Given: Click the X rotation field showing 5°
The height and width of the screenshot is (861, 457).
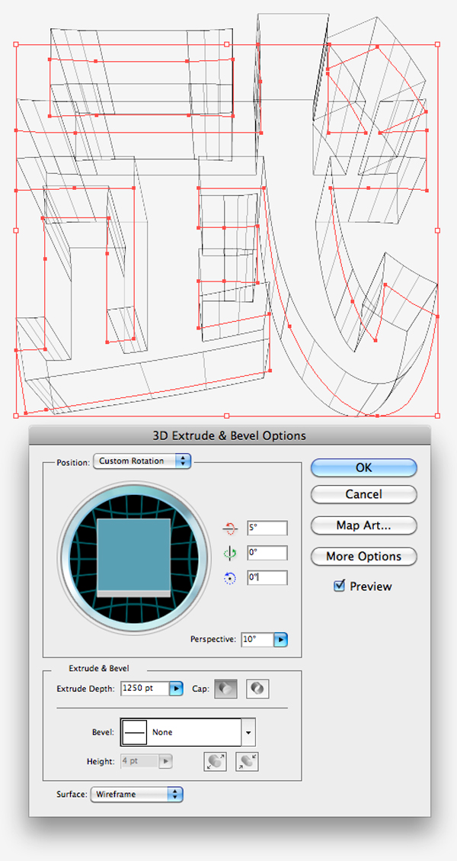Looking at the screenshot, I should click(x=267, y=528).
